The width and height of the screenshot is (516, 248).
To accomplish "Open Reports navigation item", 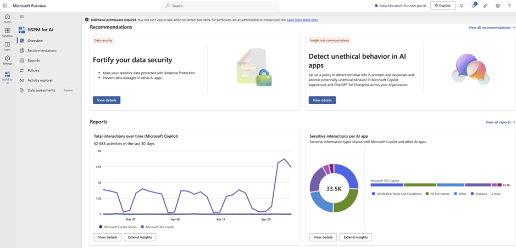I will click(x=34, y=60).
